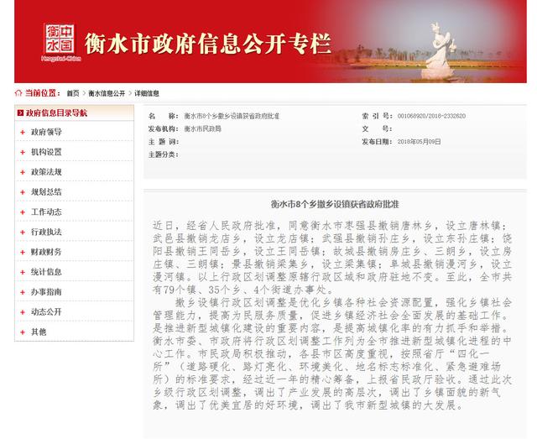
Task: Open the 工作动态 menu item
Action: (x=46, y=212)
